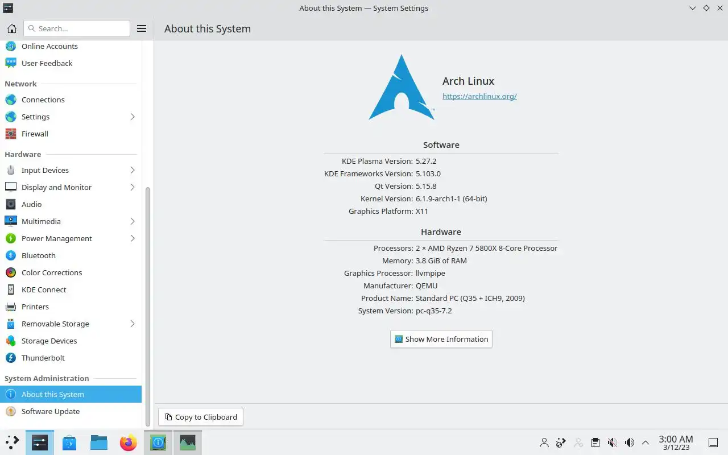
Task: Go to System Settings home icon
Action: (x=11, y=28)
